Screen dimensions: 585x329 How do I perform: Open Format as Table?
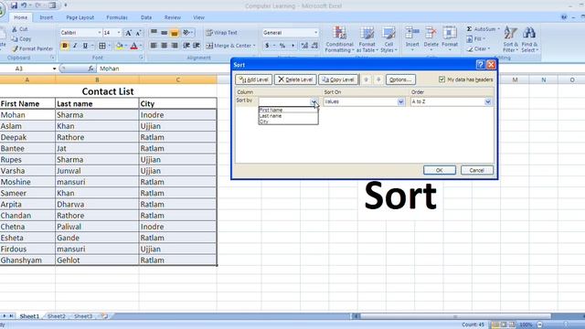(367, 39)
